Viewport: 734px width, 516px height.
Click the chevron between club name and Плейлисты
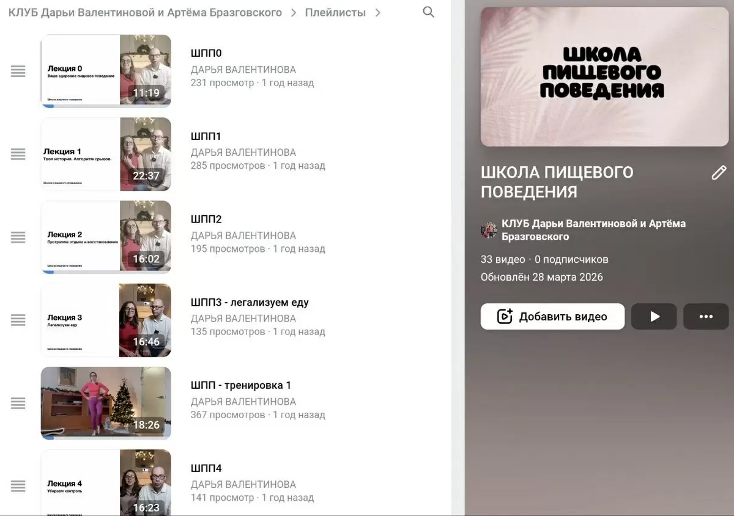[x=294, y=13]
